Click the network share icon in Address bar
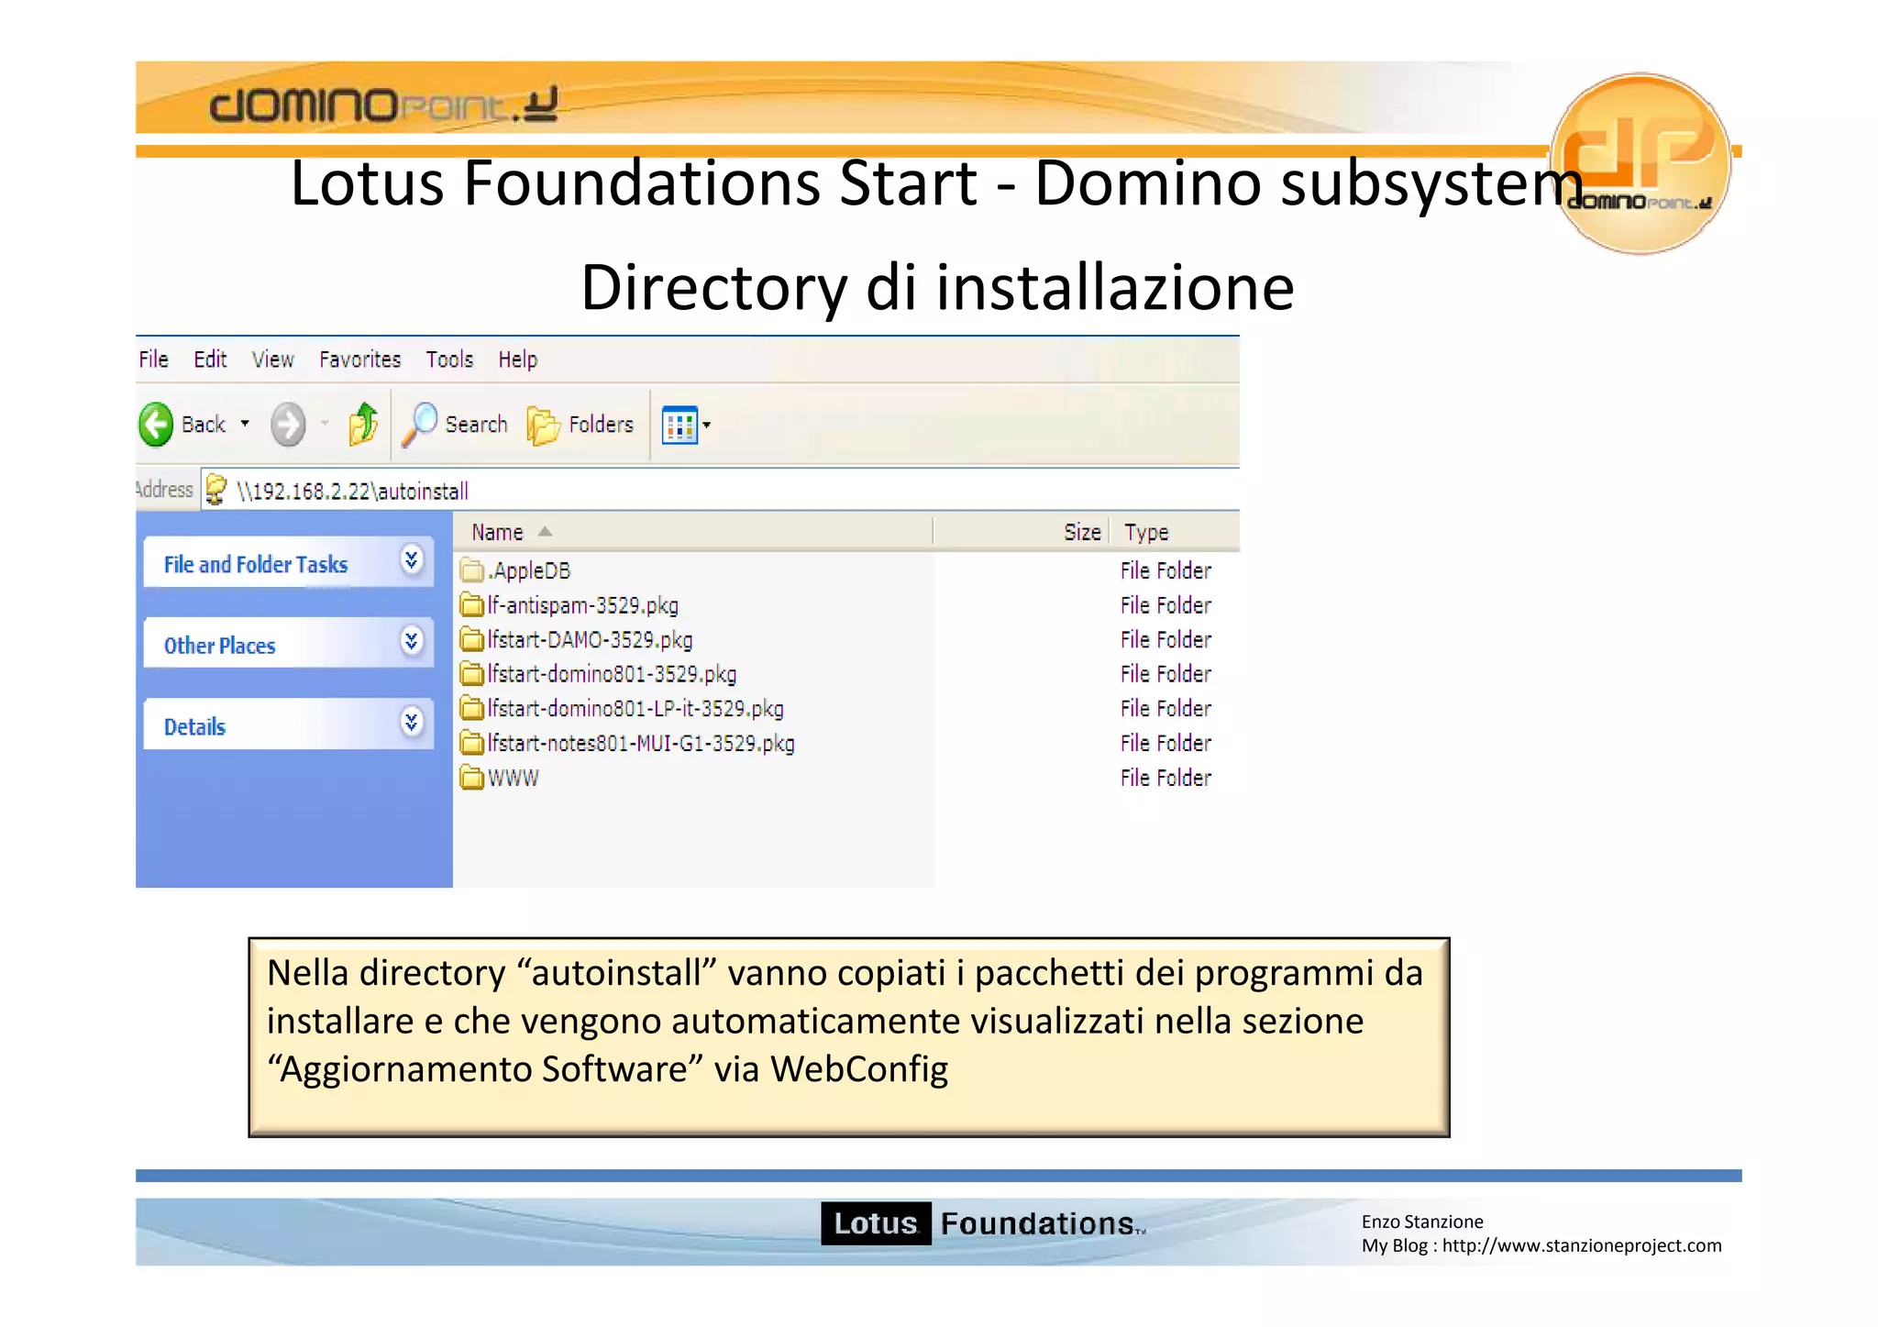 (215, 490)
